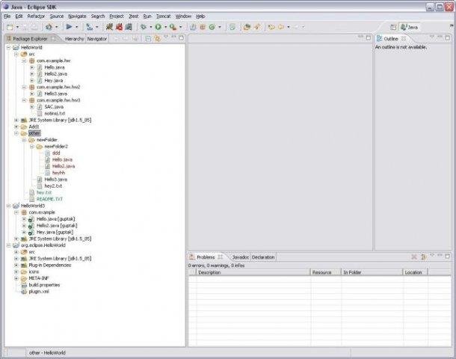
Task: Select README.TXT in HelloWorld project
Action: (49, 199)
